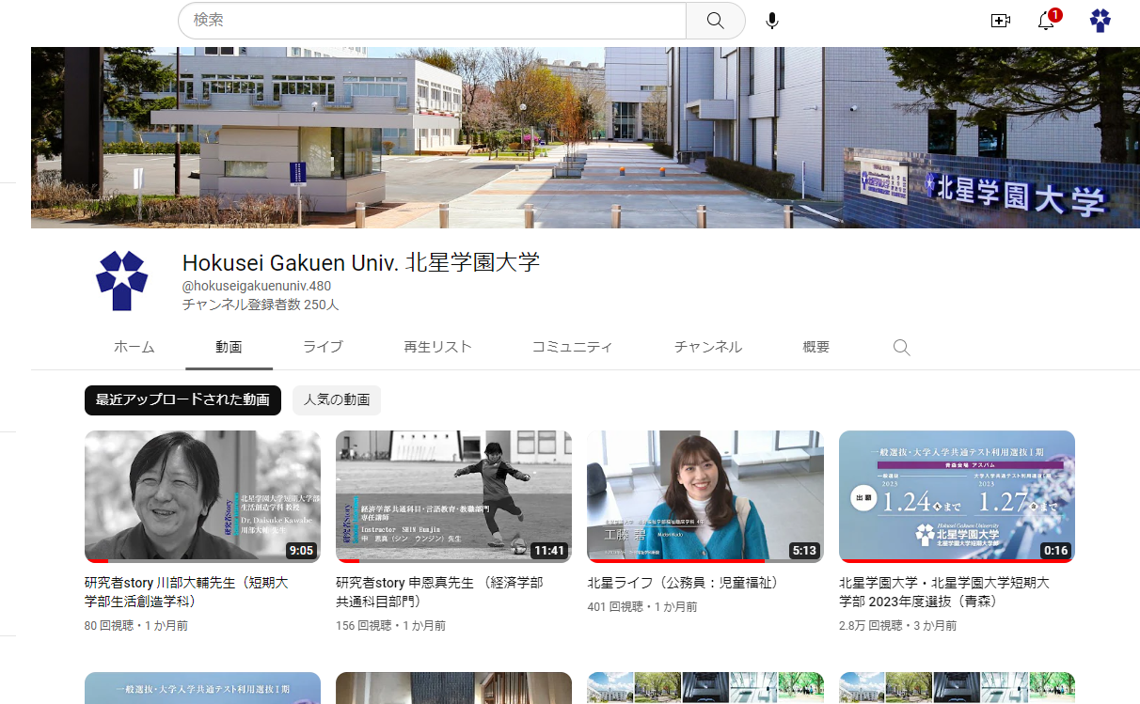This screenshot has width=1140, height=704.
Task: Click the campus banner image
Action: coord(585,137)
